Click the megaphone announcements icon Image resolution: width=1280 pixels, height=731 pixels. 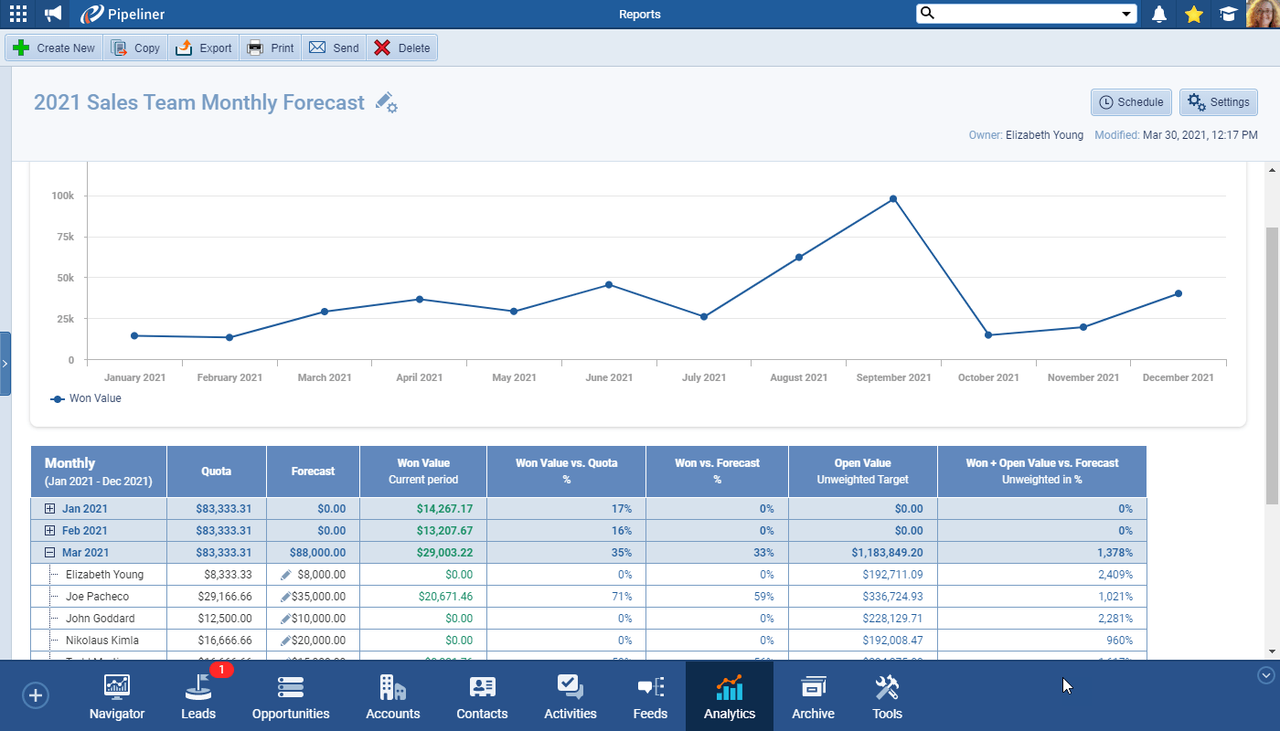coord(53,14)
